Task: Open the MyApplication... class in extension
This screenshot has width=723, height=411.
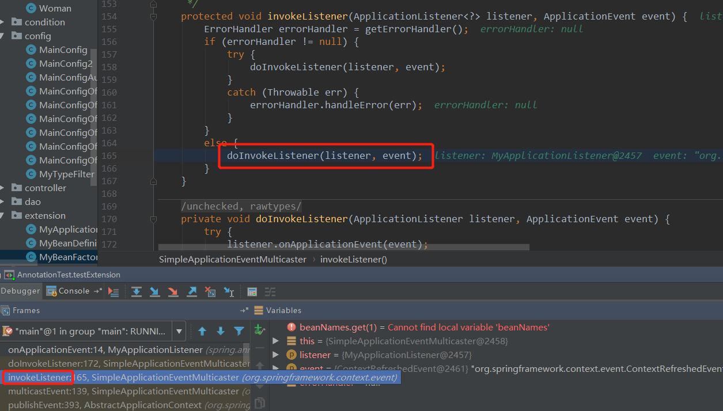Action: click(69, 229)
